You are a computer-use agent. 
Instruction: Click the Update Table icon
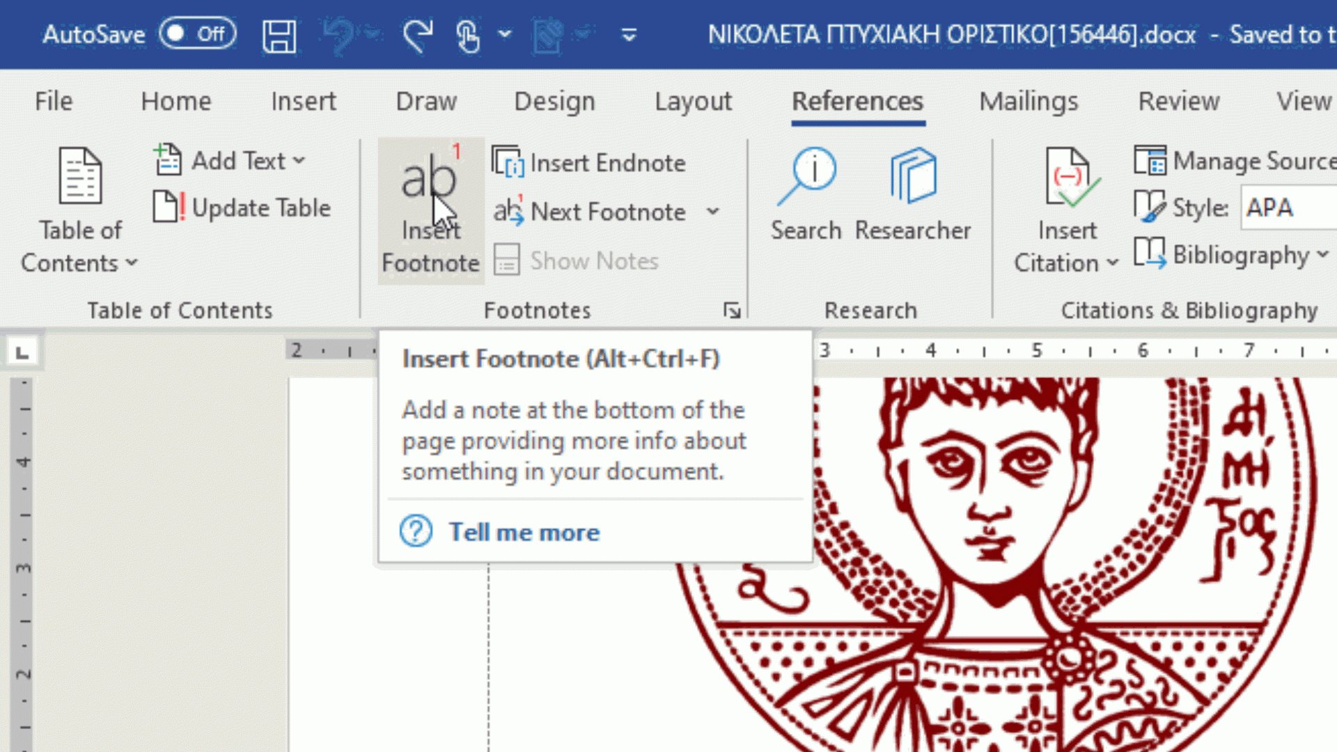pyautogui.click(x=168, y=207)
